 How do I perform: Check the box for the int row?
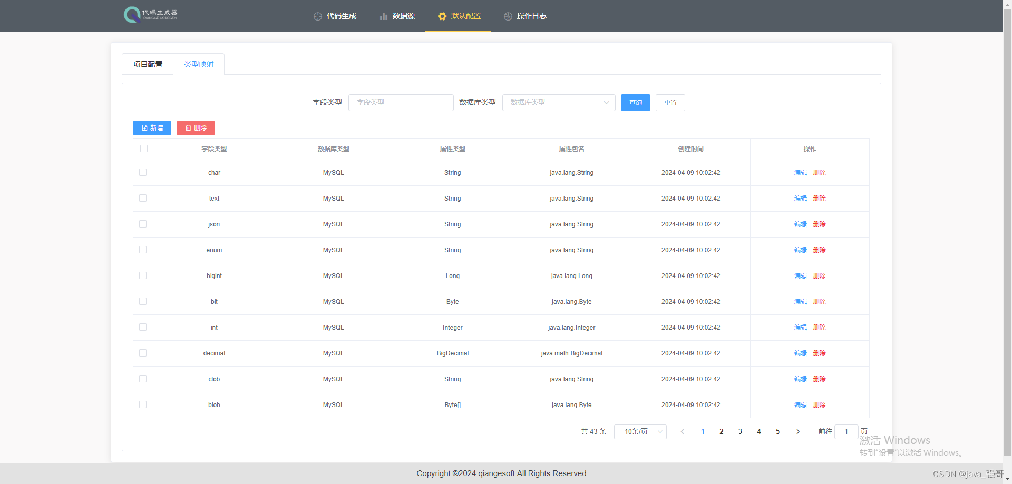click(x=143, y=327)
